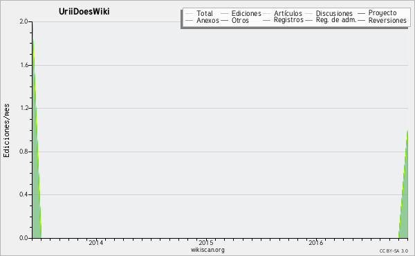Screen dimensions: 415x256
Task: Select the Otros legend entry
Action: (x=240, y=20)
